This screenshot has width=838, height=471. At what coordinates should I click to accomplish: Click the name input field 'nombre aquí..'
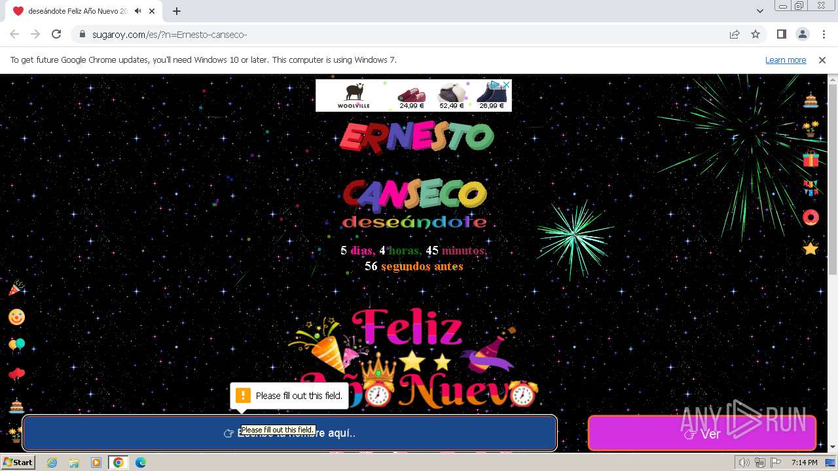(x=289, y=433)
